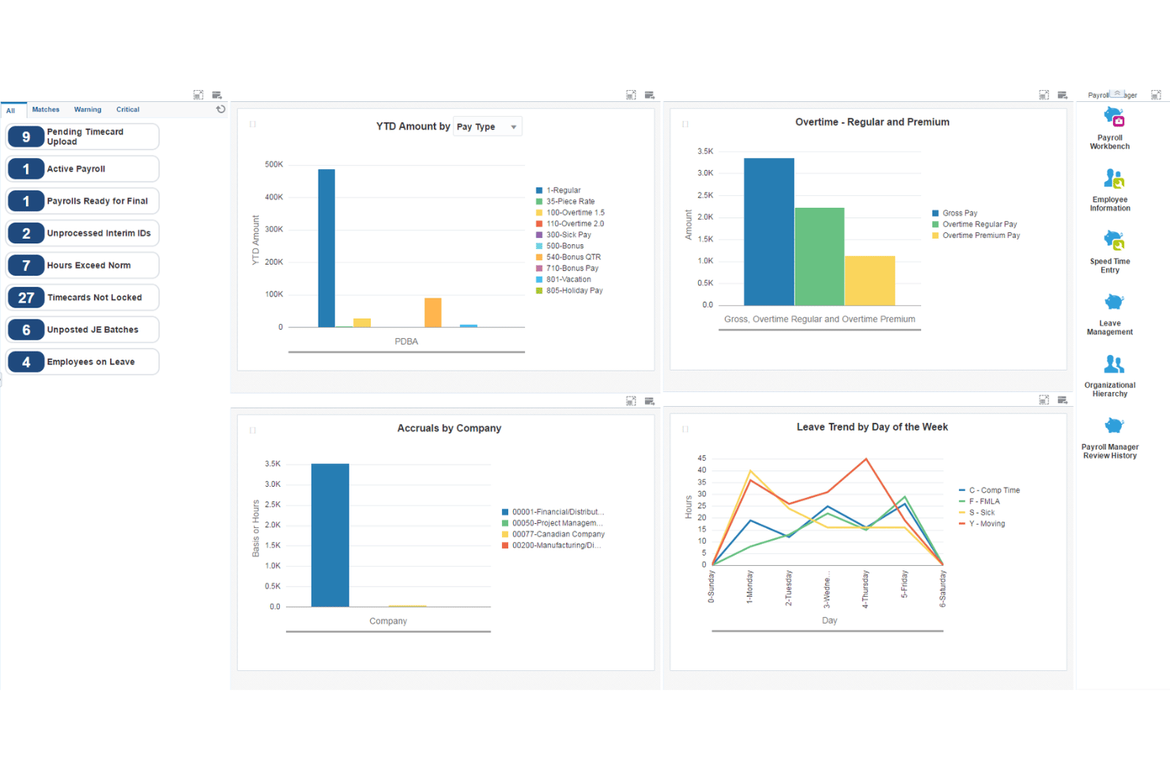
Task: Toggle the 1-Regular legend entry
Action: [x=558, y=190]
